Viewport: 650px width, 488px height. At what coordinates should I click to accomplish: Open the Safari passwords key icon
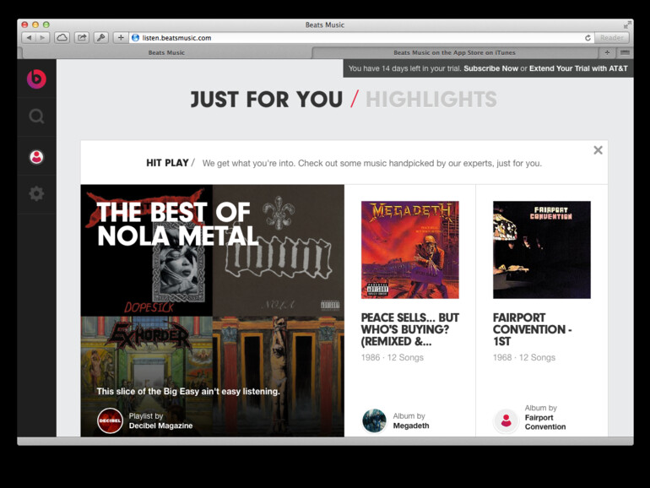pyautogui.click(x=100, y=38)
